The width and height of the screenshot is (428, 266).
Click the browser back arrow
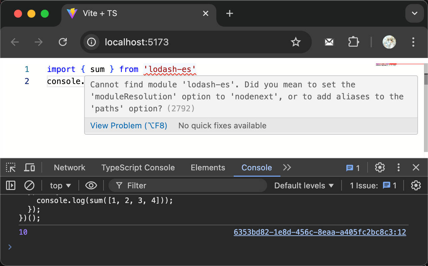pyautogui.click(x=15, y=42)
